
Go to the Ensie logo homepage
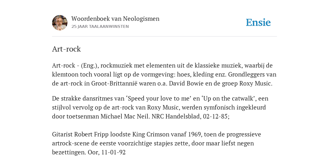tap(258, 22)
